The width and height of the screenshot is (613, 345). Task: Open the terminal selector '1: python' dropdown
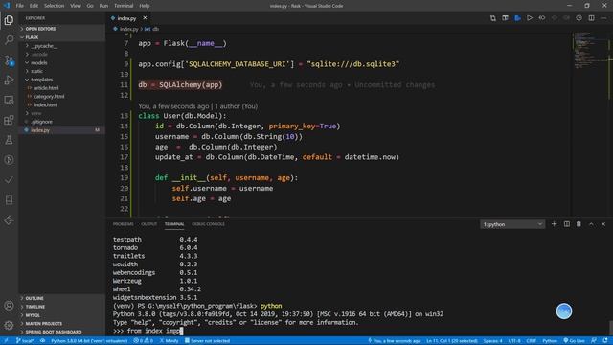pos(512,224)
